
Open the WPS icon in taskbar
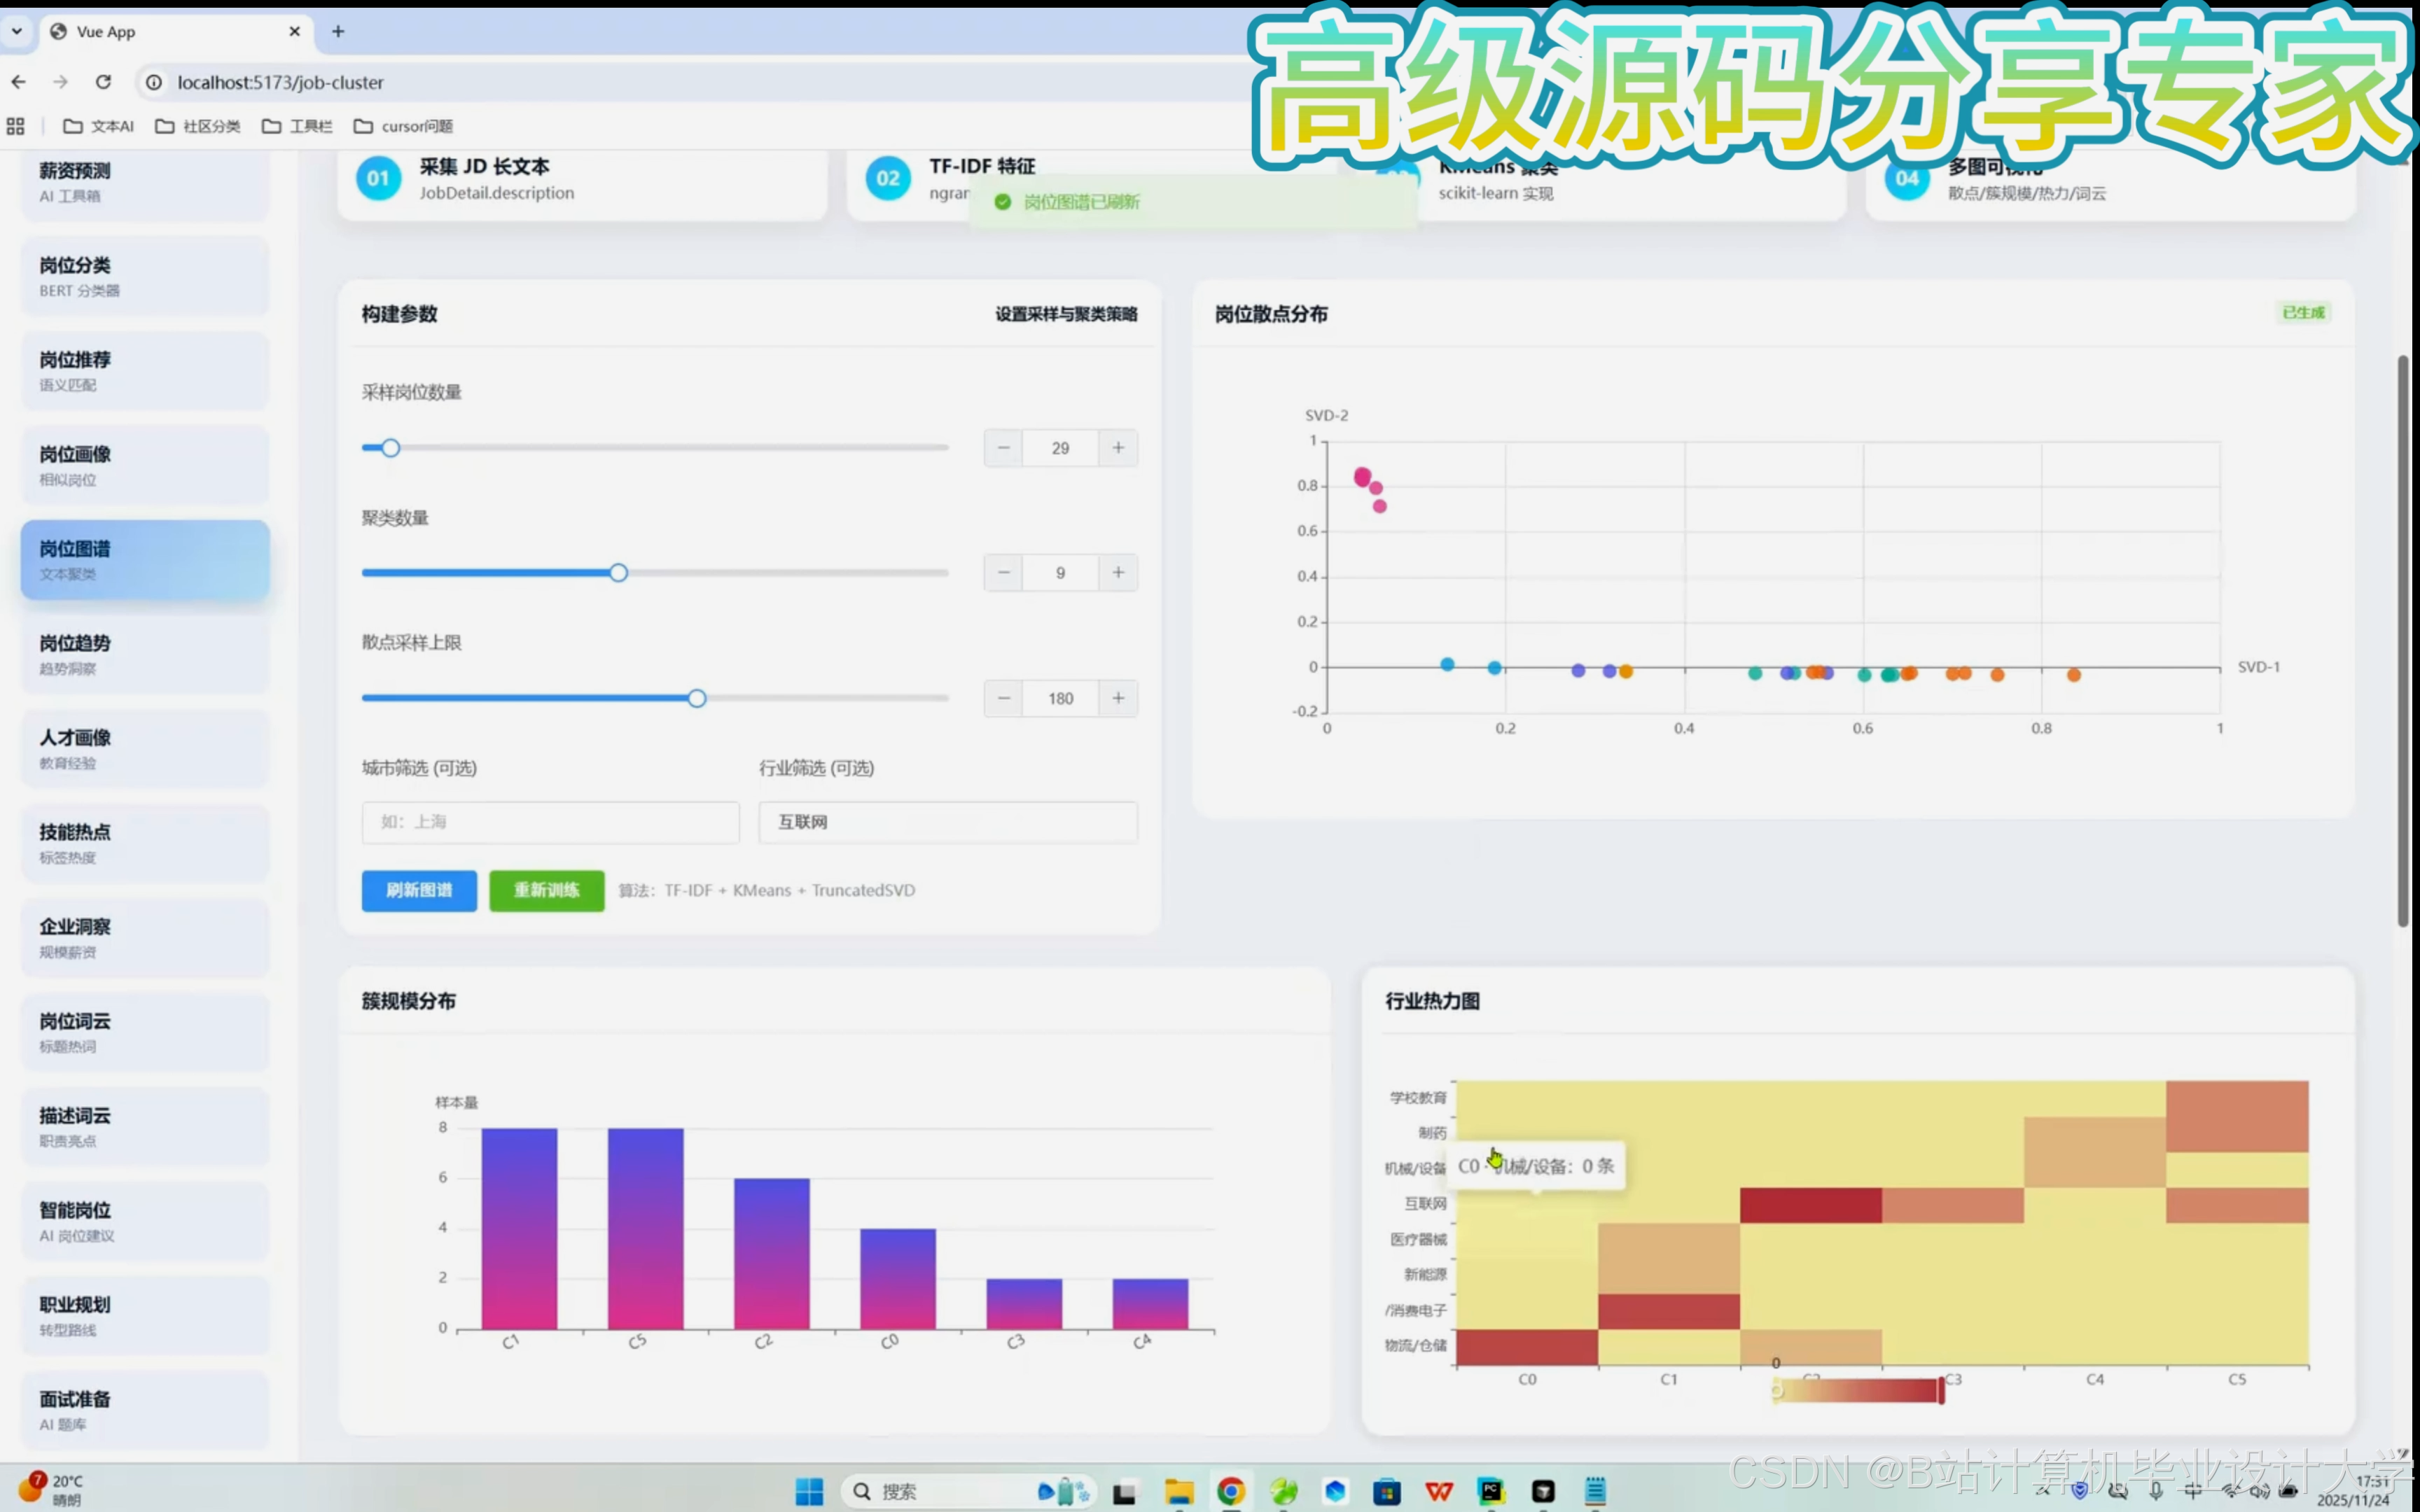click(1439, 1491)
